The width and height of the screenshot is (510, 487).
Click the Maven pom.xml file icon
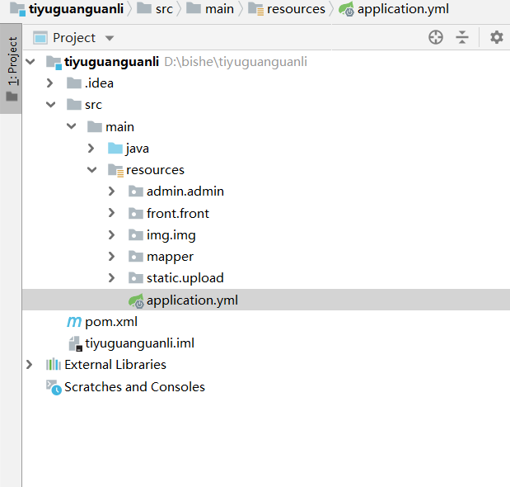(74, 321)
